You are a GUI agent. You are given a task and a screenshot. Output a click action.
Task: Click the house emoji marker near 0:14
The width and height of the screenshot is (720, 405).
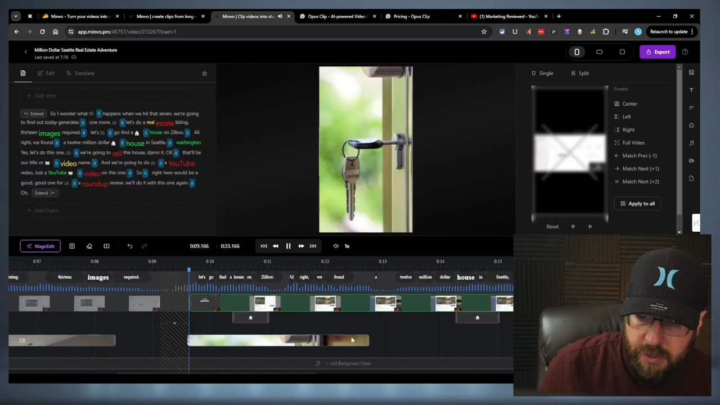477,318
